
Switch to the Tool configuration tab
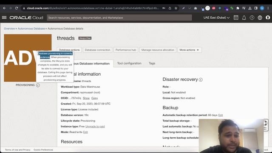coord(129,63)
